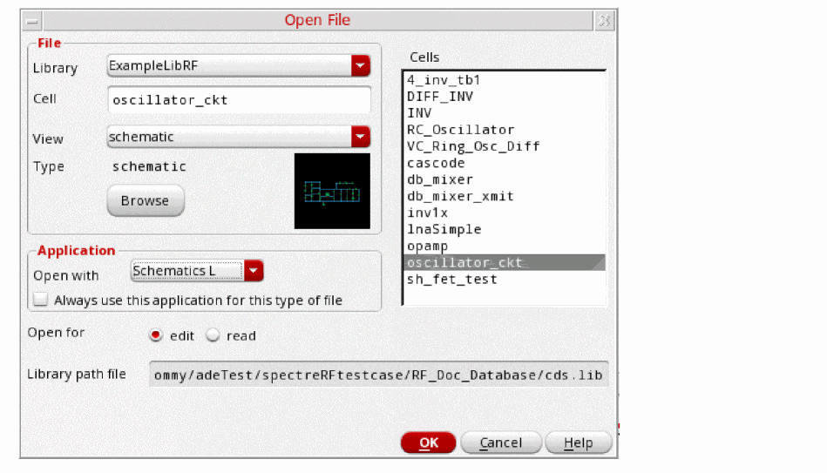Expand the View dropdown

point(361,137)
